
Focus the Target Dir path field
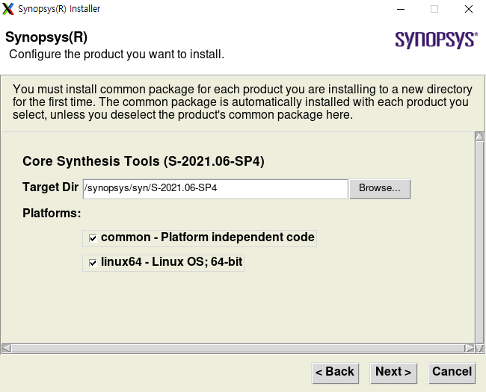pyautogui.click(x=215, y=189)
